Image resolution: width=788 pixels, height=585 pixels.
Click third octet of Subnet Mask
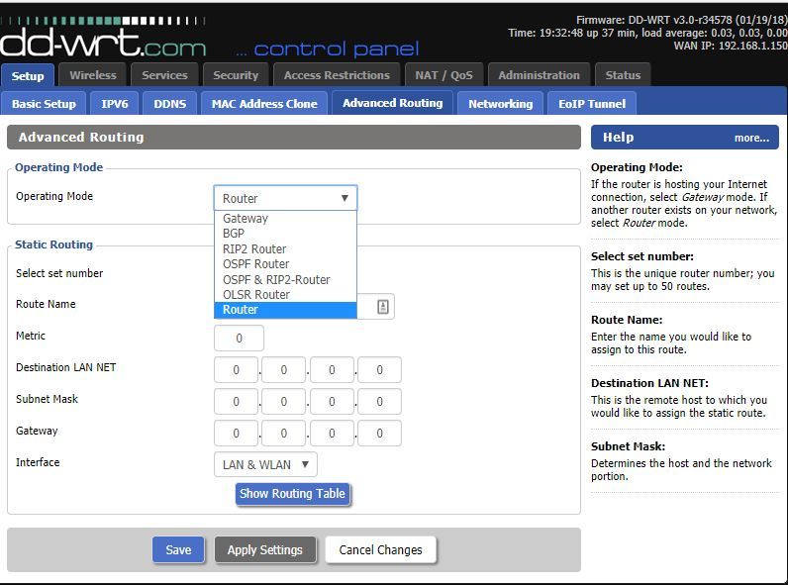[332, 402]
